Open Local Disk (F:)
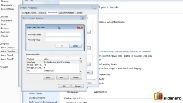183x103 pixels. (x=8, y=59)
